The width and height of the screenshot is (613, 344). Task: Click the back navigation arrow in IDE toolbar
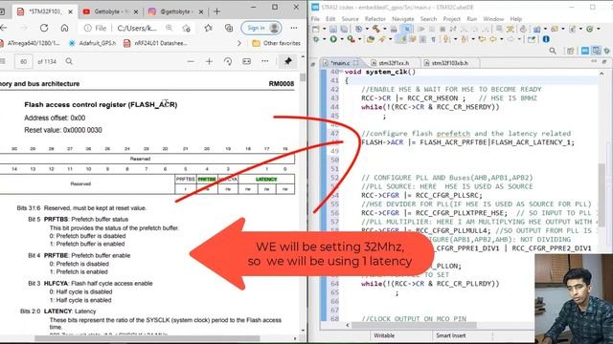493,39
